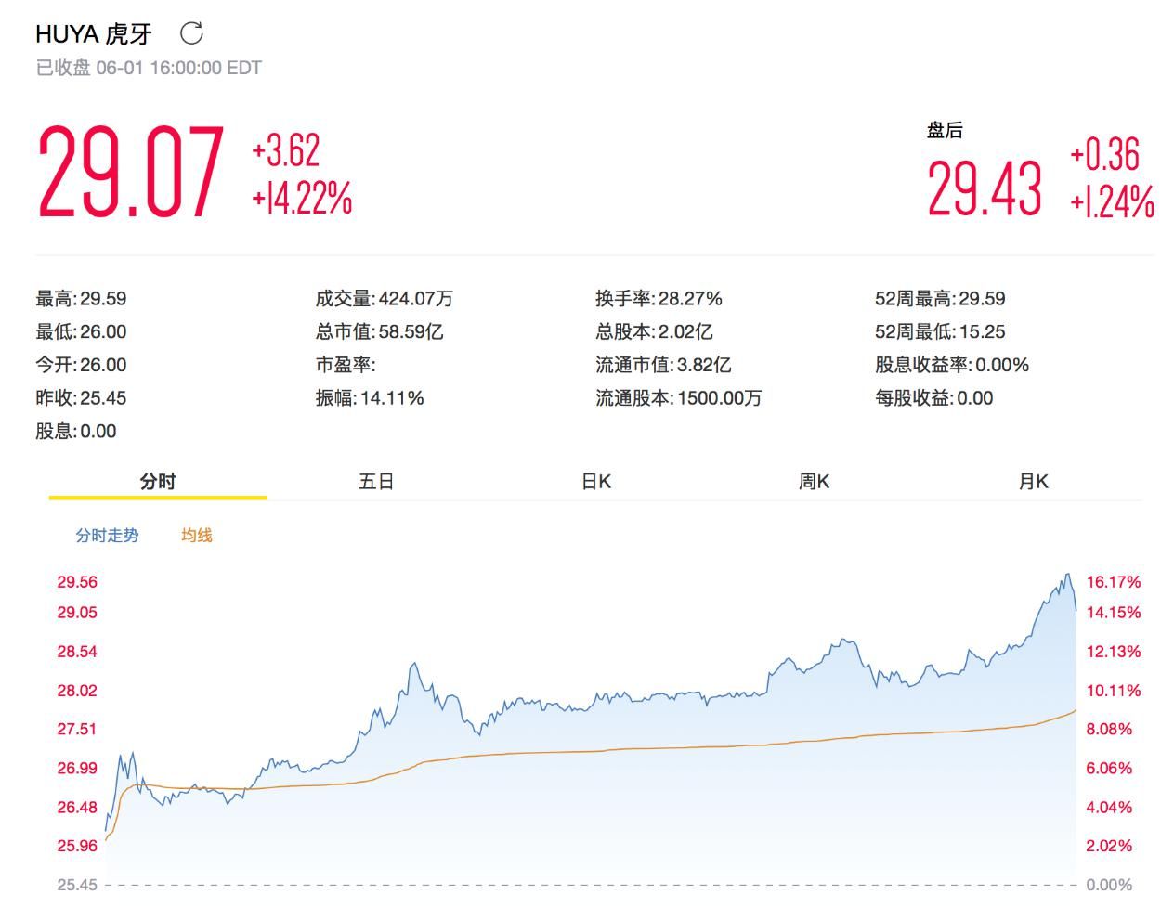
Task: Click the percent change +14.22%
Action: pyautogui.click(x=302, y=198)
